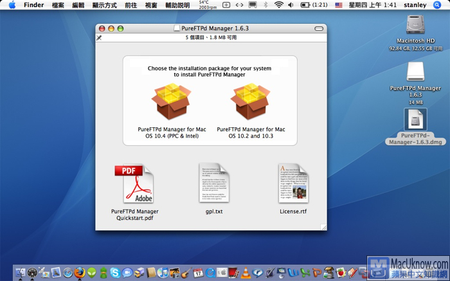Launch Mail from the Dock

(56, 273)
